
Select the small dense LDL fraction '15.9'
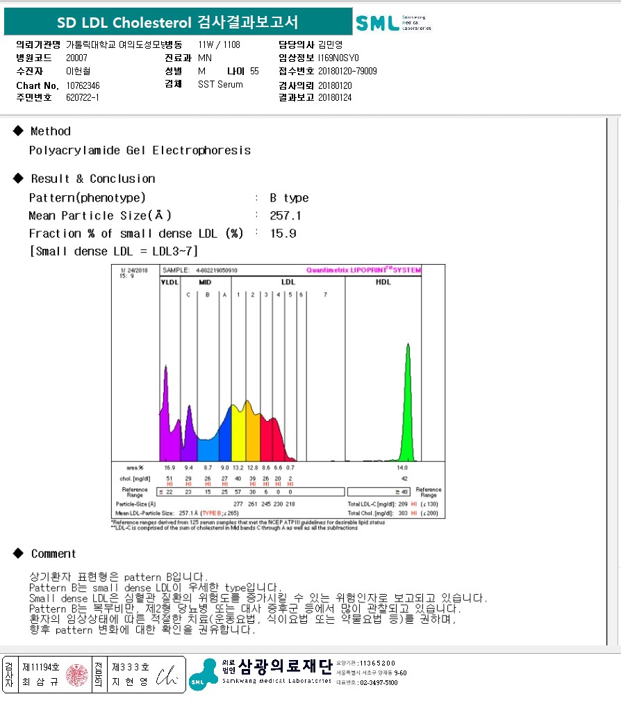[283, 233]
